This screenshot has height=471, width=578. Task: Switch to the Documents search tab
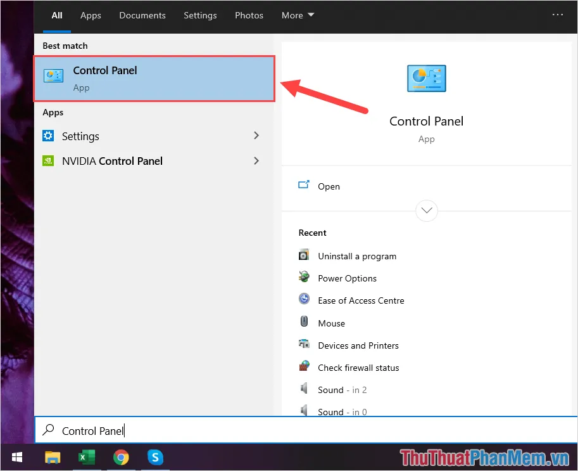point(142,15)
